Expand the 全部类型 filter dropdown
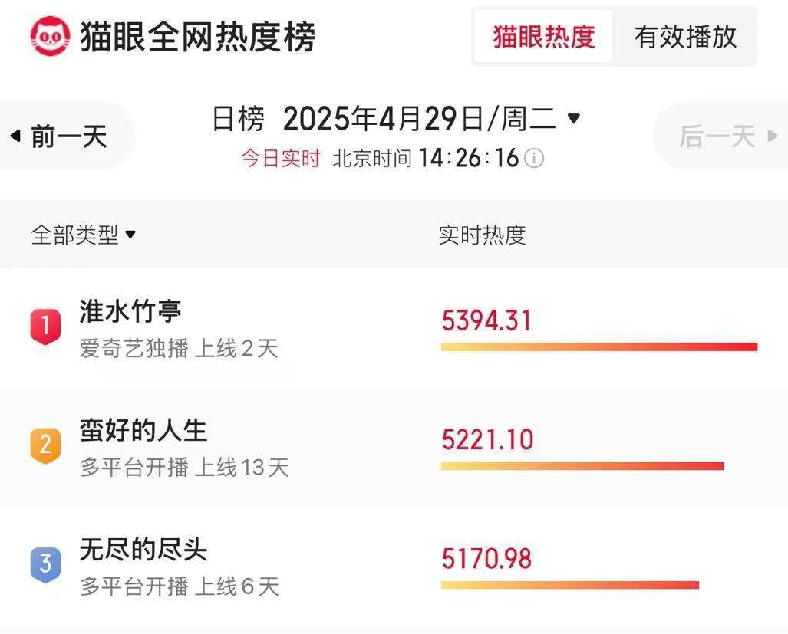 click(84, 235)
